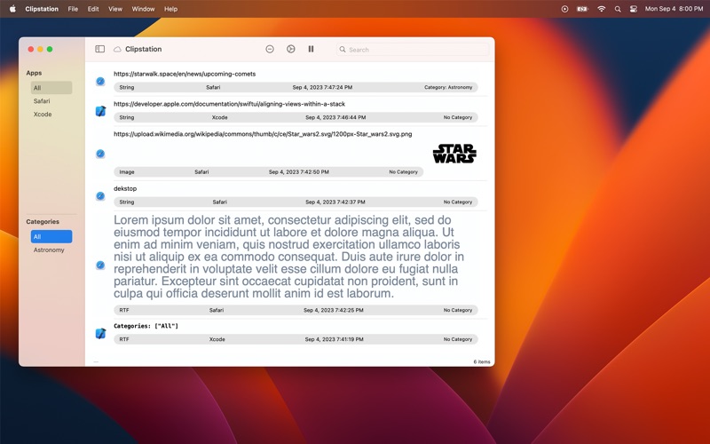Click 'No Category' on the developer.apple.com clip
Screen dimensions: 710x444
click(457, 117)
